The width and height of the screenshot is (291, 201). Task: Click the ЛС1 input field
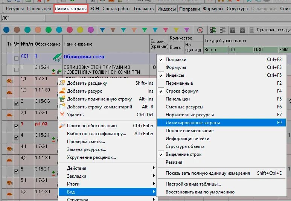tap(23, 18)
